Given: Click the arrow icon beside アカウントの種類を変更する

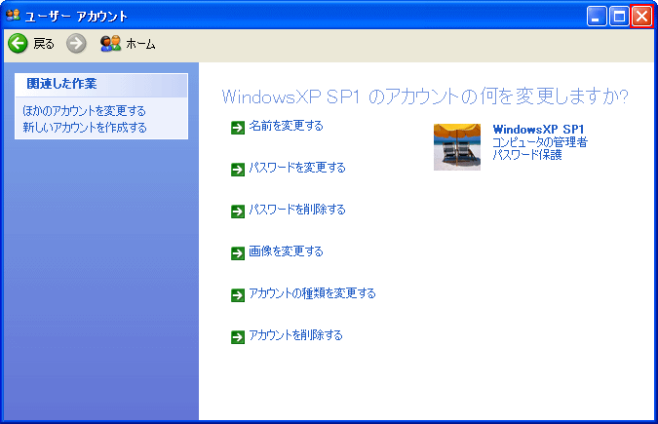Looking at the screenshot, I should (238, 295).
